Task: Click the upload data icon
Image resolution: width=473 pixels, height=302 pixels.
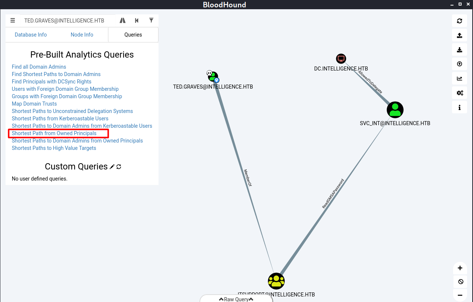Action: [x=459, y=35]
